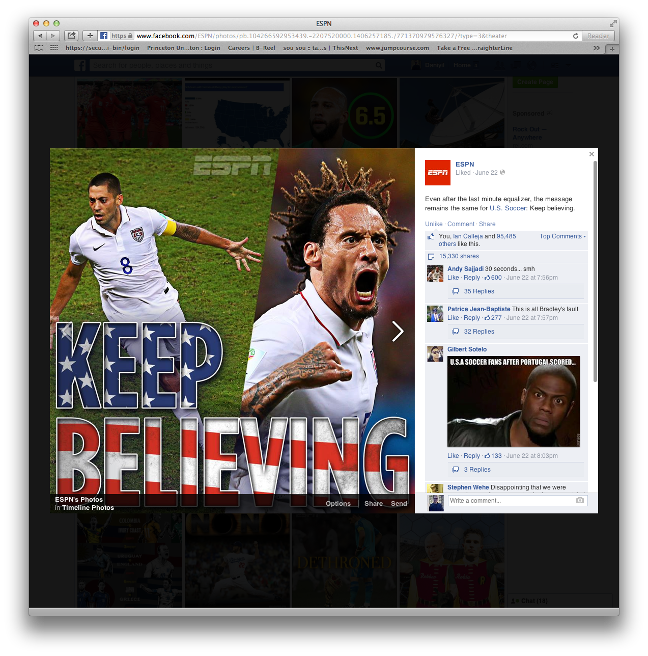
Task: Open Gilbert Sotelo's meme image
Action: click(514, 401)
